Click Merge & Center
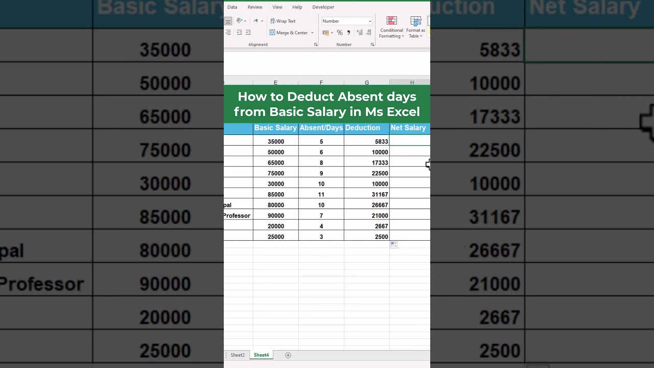654x368 pixels. point(288,33)
